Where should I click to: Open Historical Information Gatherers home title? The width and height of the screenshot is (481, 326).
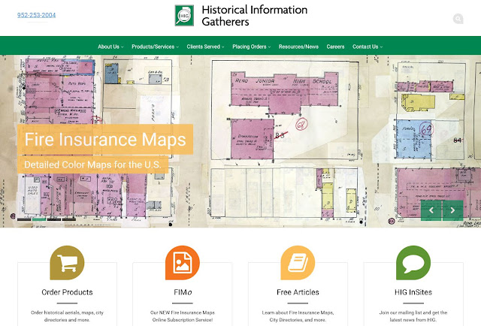(254, 16)
